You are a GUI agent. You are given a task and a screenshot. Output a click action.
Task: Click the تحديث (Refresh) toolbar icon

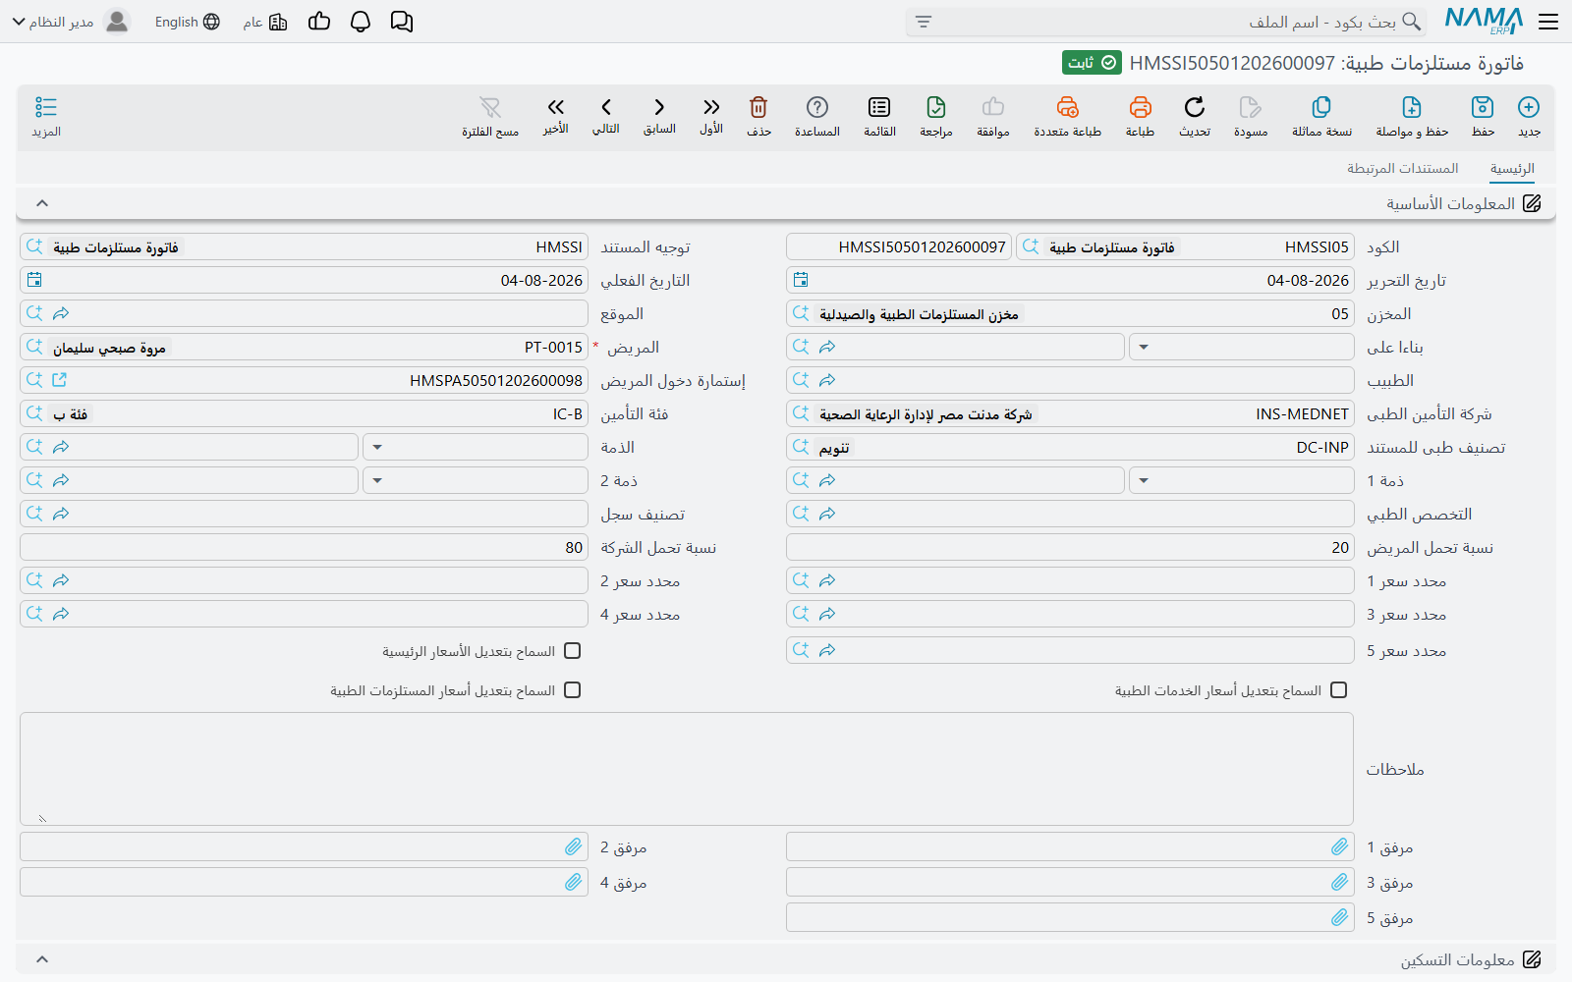point(1195,107)
